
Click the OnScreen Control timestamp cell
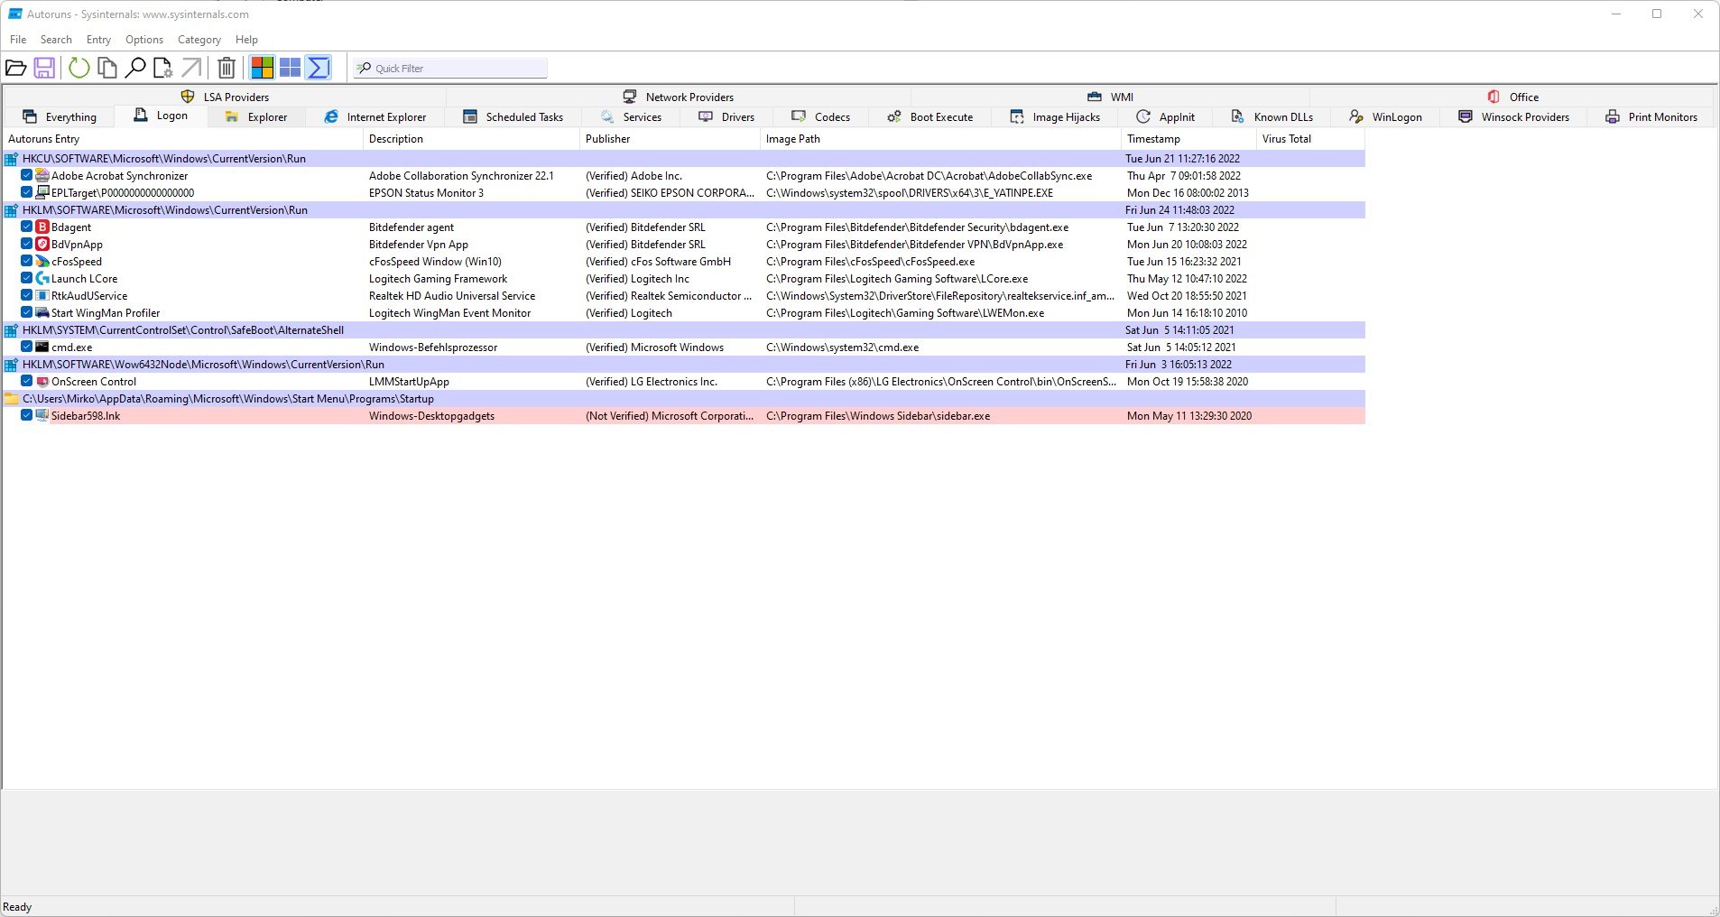pos(1188,382)
